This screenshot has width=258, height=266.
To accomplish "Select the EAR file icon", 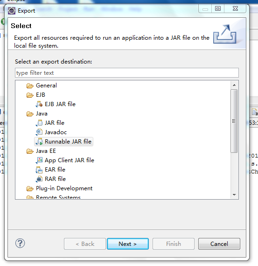I will (40, 170).
